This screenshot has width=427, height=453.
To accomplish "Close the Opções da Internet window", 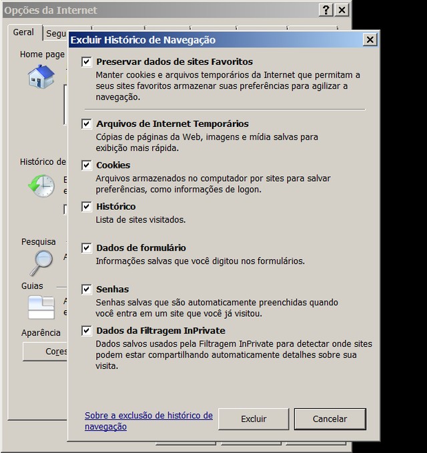I will pyautogui.click(x=342, y=10).
